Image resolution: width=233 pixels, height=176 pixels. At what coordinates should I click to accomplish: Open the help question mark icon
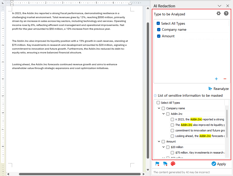pos(226,13)
